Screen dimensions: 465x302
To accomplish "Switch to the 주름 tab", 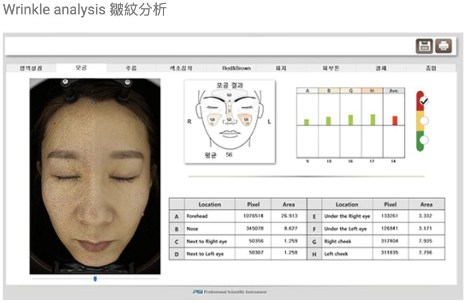I will point(131,68).
